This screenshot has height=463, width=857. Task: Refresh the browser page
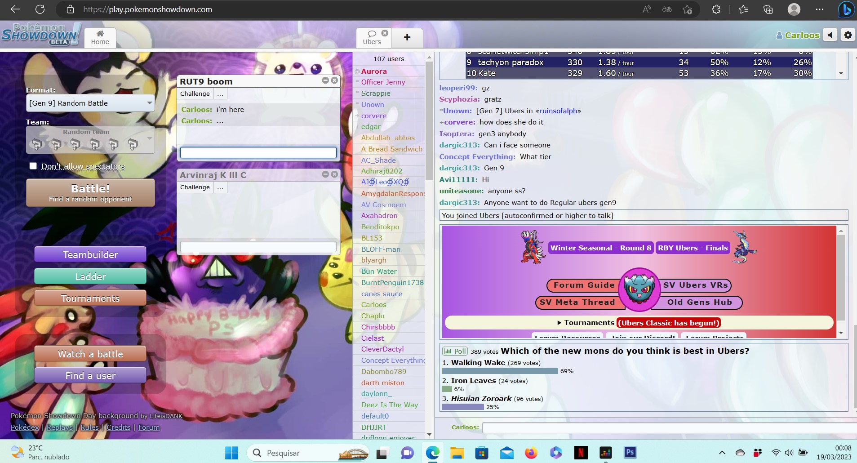tap(40, 9)
